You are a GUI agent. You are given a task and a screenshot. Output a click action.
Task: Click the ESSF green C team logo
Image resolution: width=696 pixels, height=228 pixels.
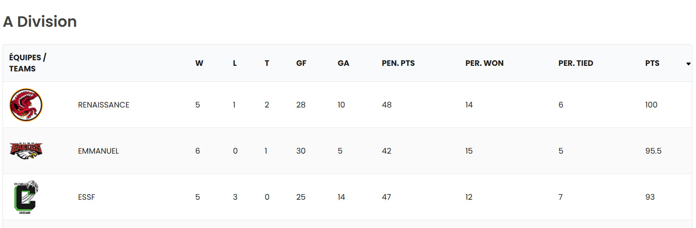coord(26,197)
